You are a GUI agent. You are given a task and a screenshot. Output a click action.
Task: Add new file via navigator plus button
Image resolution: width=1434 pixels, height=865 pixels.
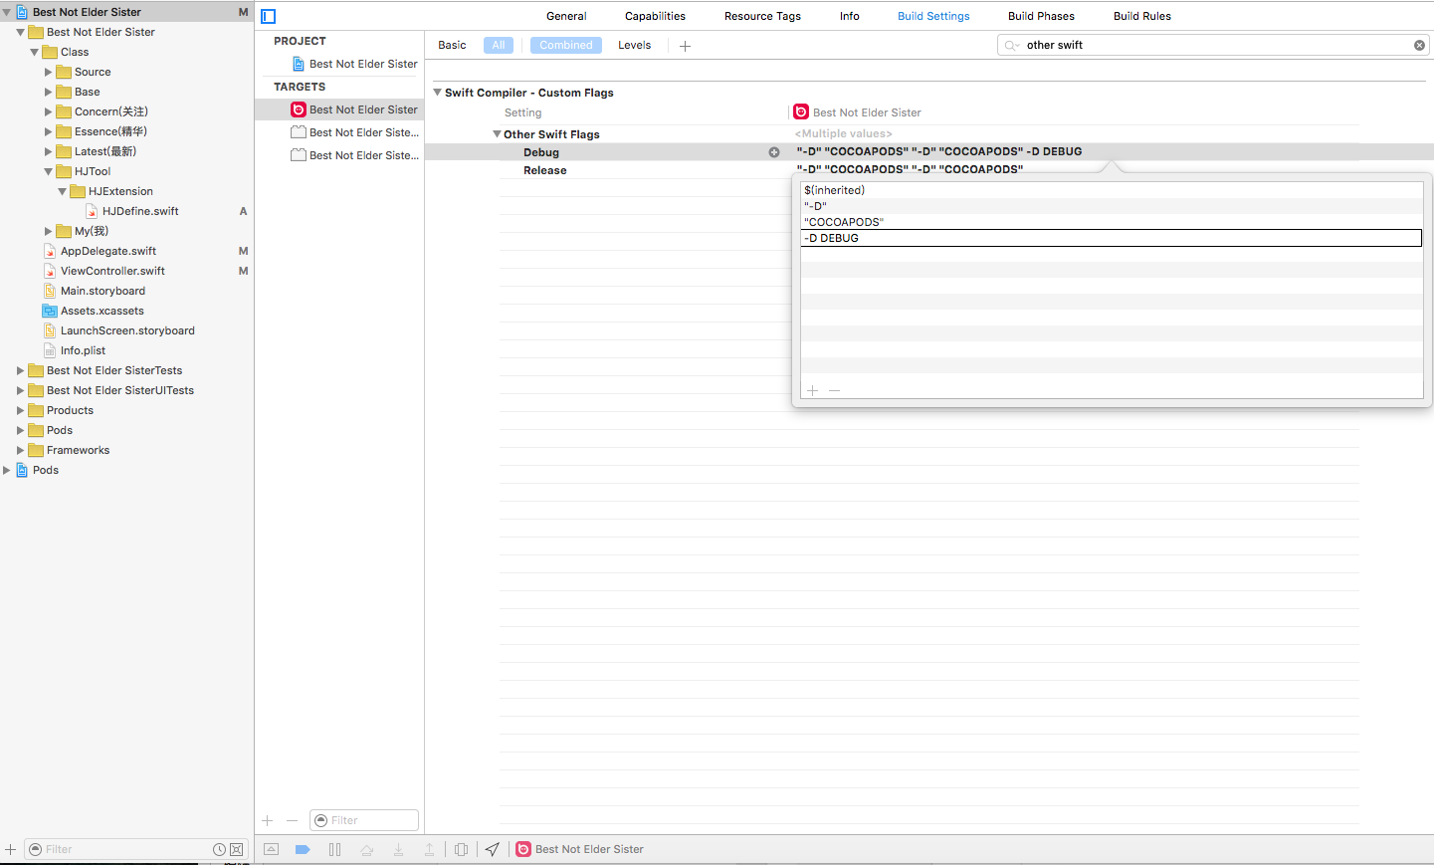point(10,849)
